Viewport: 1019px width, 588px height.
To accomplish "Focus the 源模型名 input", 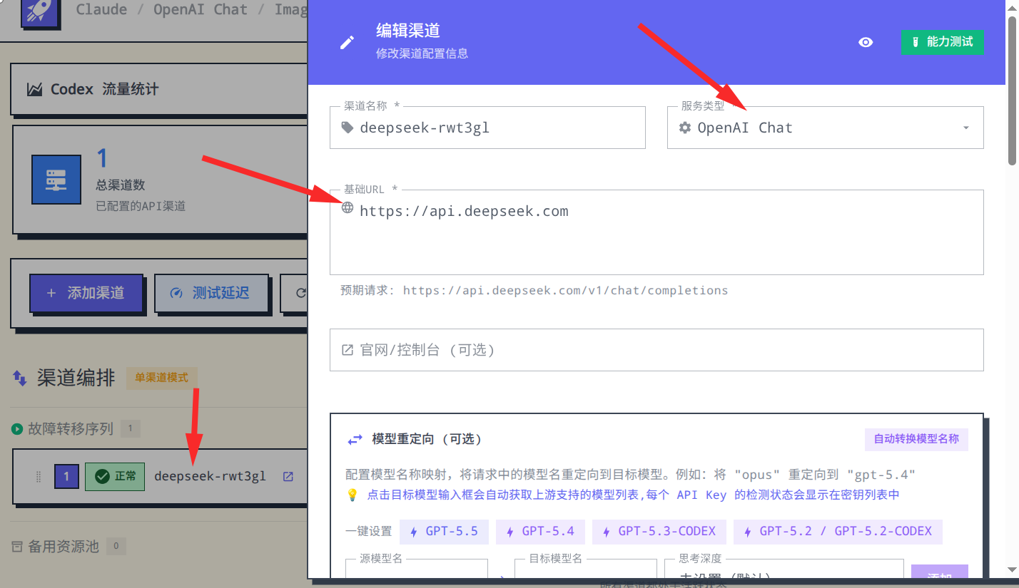I will click(x=417, y=570).
